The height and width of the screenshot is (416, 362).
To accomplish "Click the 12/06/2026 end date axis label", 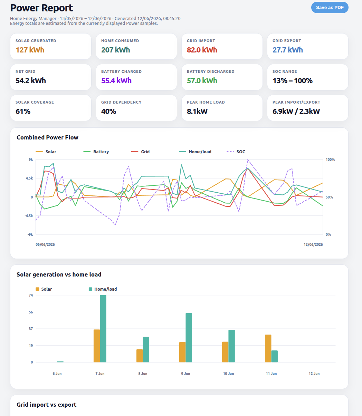I will (313, 244).
